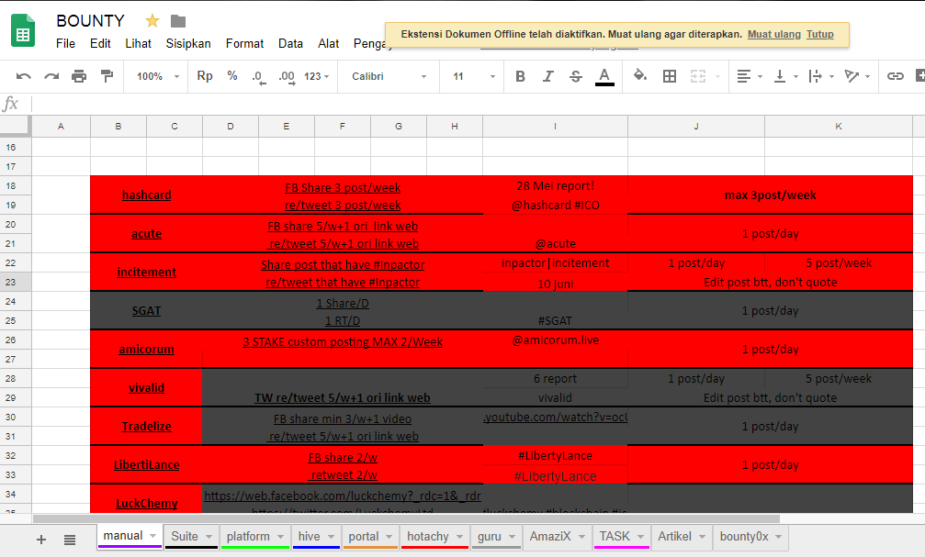
Task: Open the text color picker
Action: pos(604,76)
